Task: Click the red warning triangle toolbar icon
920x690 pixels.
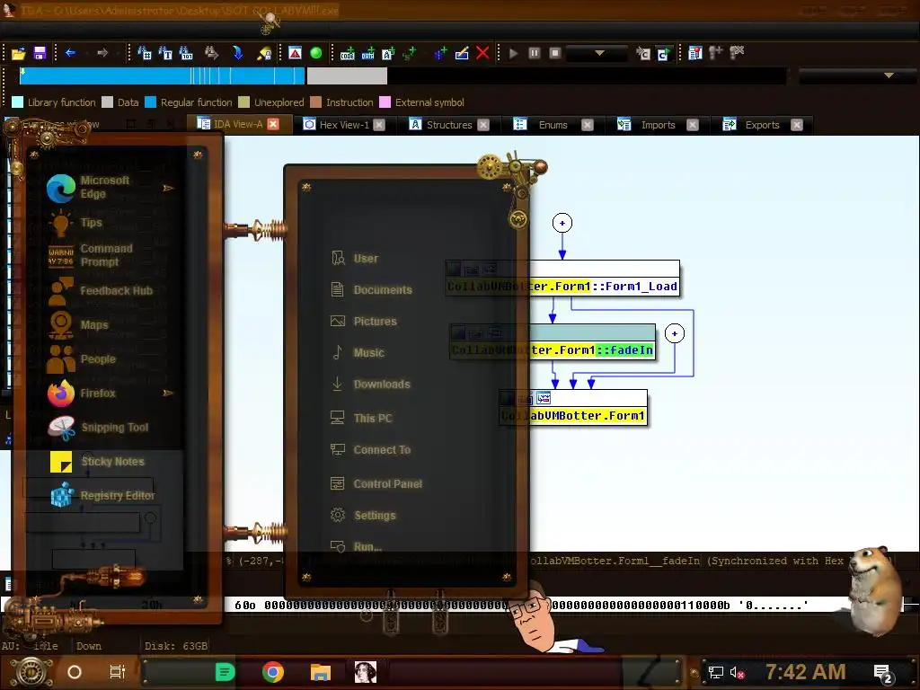Action: coord(295,53)
